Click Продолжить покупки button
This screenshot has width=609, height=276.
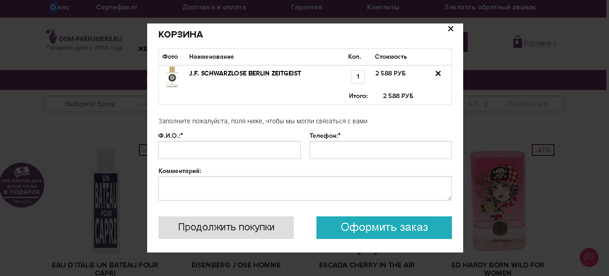[226, 228]
